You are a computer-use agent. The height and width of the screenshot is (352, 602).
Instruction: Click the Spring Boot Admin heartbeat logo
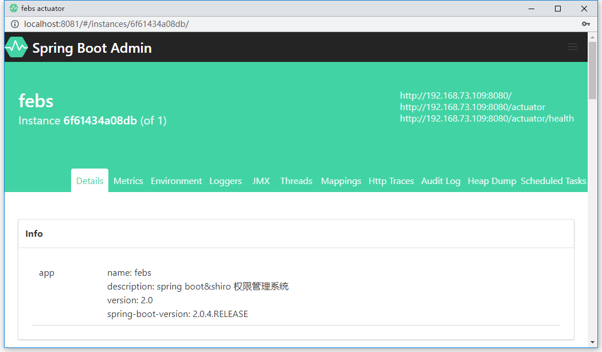tap(16, 47)
